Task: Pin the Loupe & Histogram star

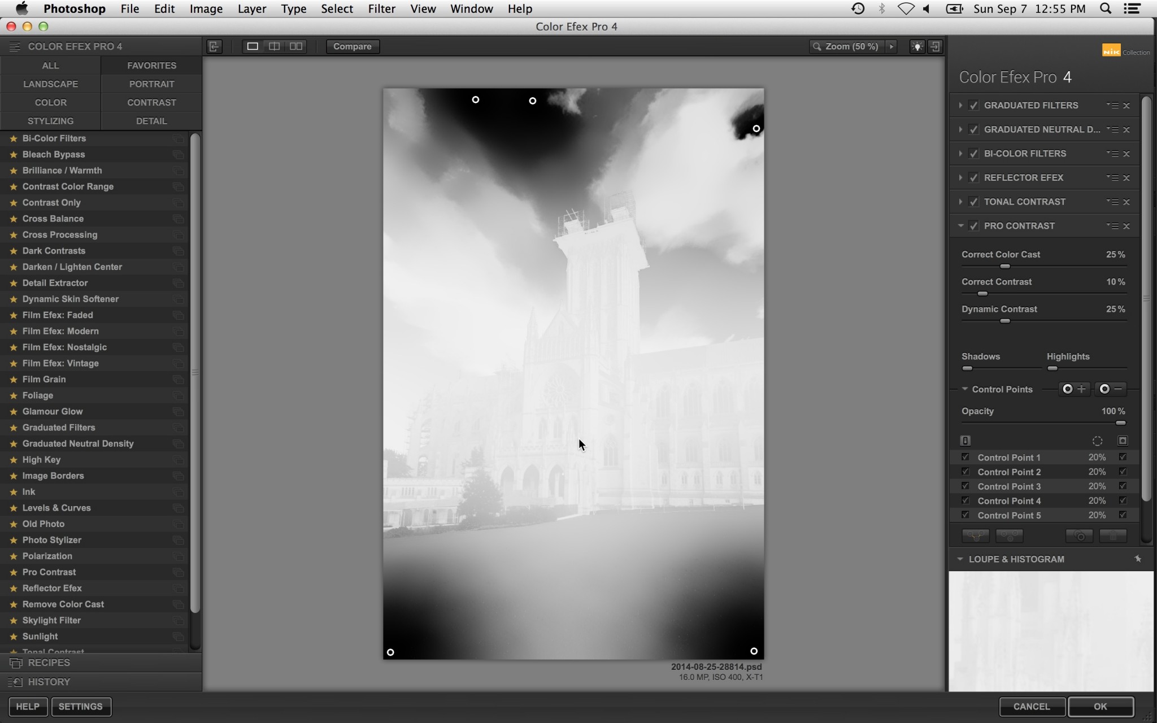Action: coord(1138,559)
